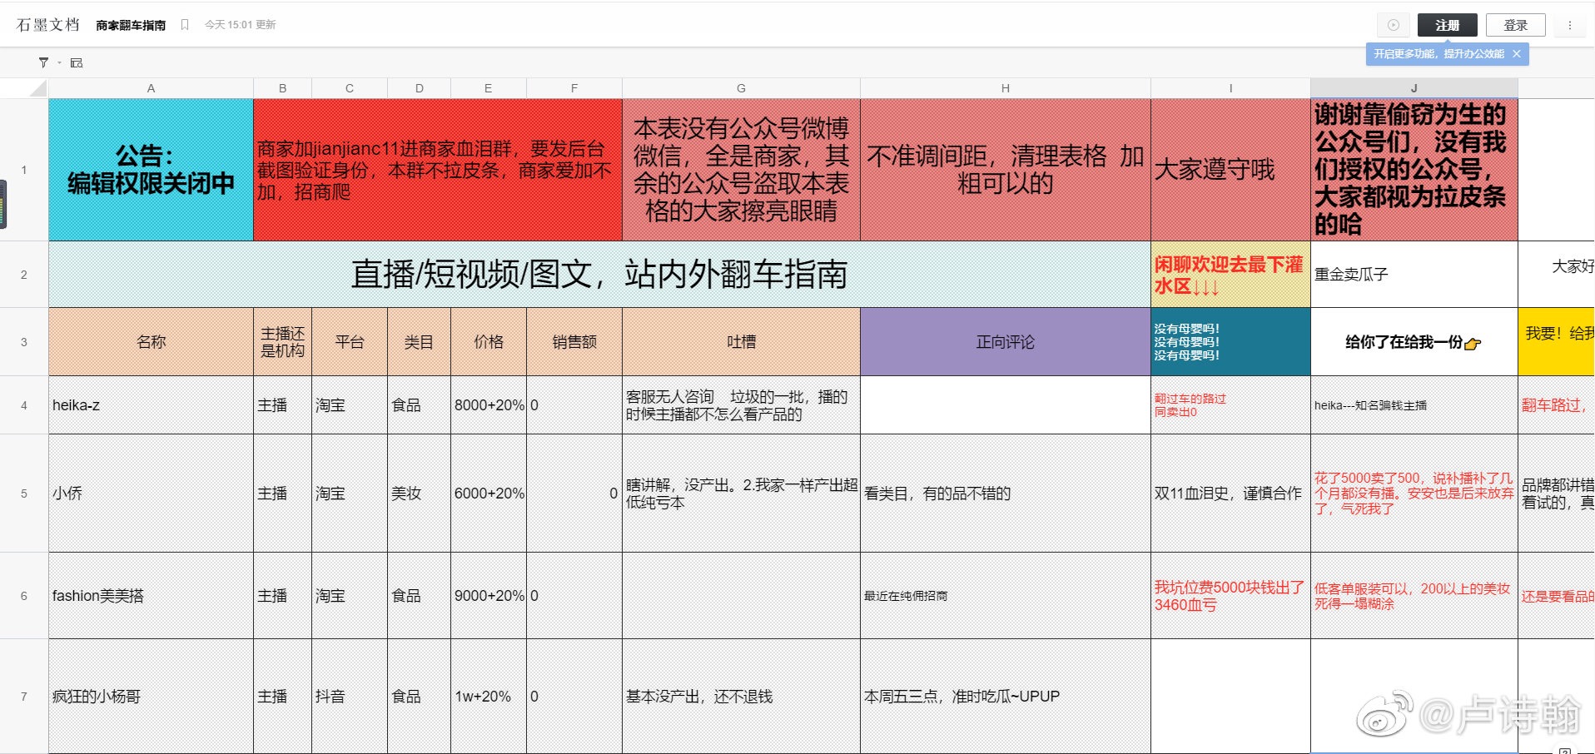Select row 5 header
Image resolution: width=1595 pixels, height=754 pixels.
click(24, 494)
